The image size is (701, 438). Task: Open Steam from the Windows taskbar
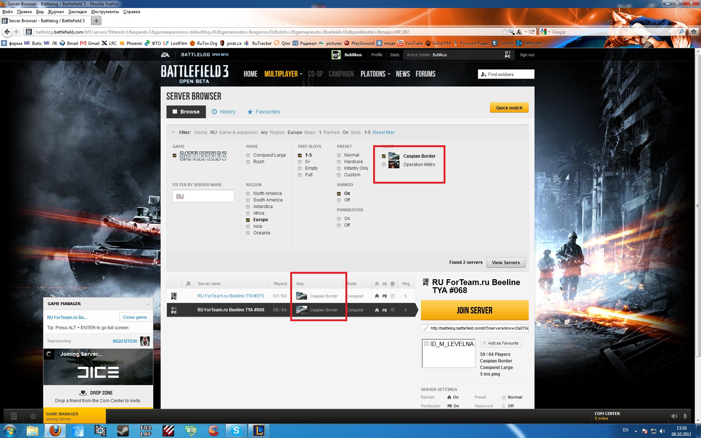[123, 431]
